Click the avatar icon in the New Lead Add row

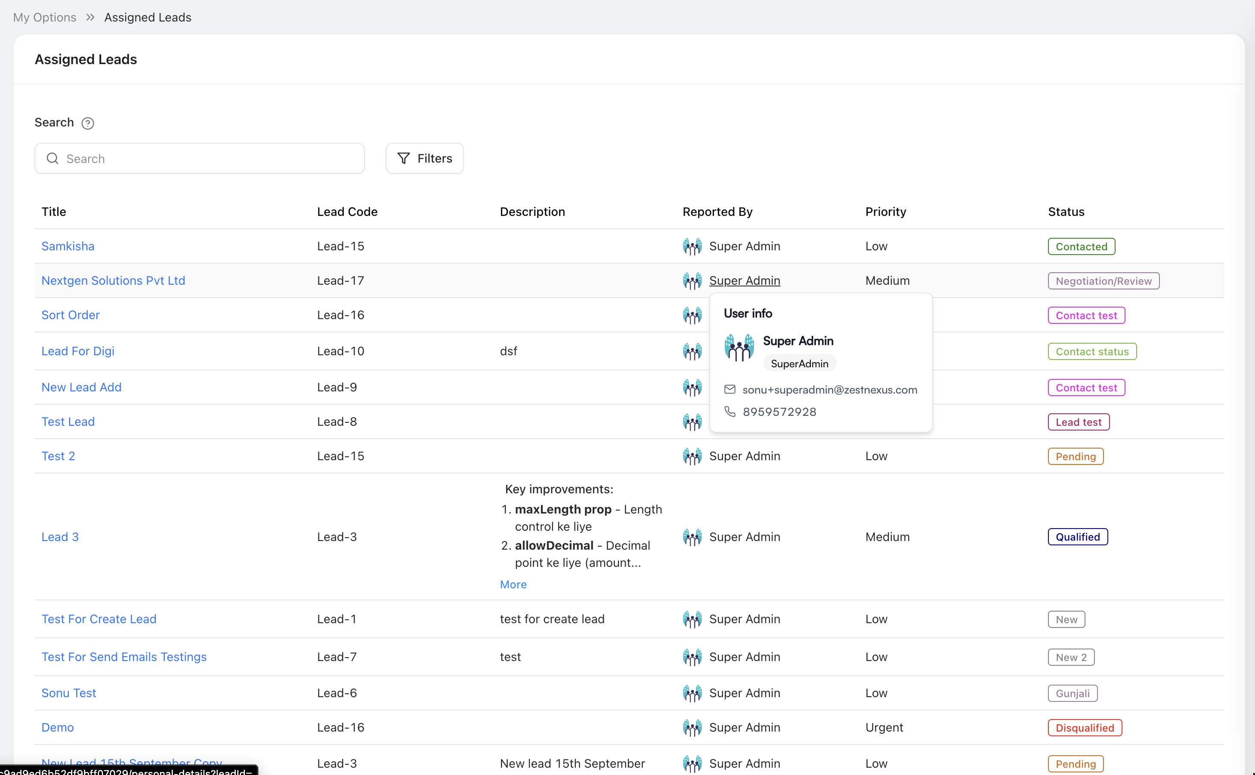[x=692, y=387]
